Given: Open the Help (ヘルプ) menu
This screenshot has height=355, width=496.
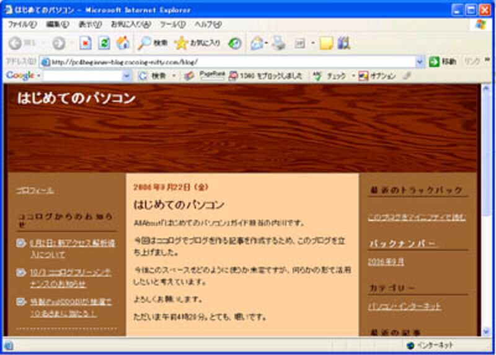Looking at the screenshot, I should pos(208,24).
